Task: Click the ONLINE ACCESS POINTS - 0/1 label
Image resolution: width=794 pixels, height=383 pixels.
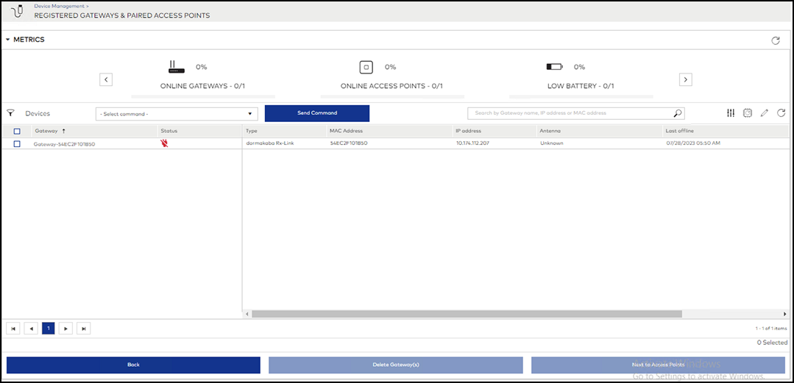Action: point(391,86)
